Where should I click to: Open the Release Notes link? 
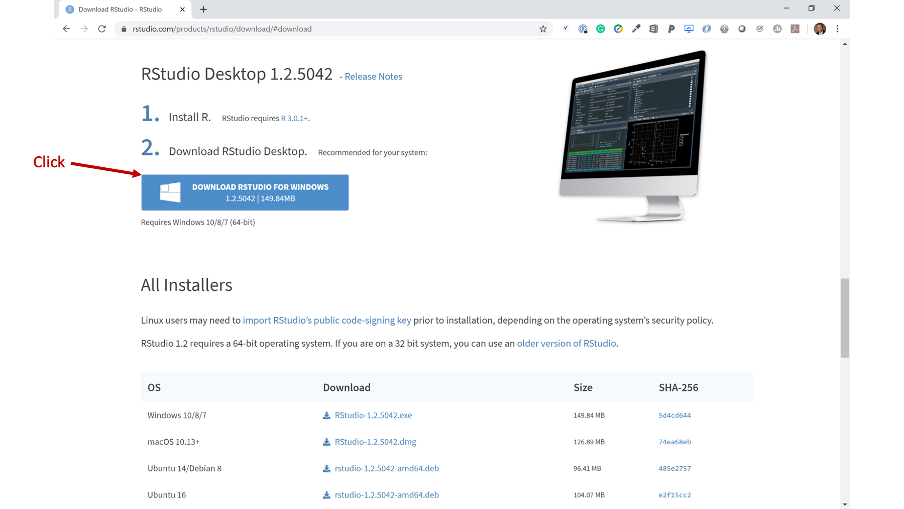pos(373,76)
